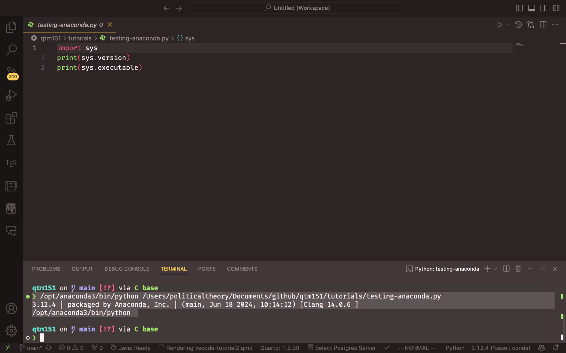Switch to the PROBLEMS tab
The image size is (566, 353).
[x=46, y=269]
